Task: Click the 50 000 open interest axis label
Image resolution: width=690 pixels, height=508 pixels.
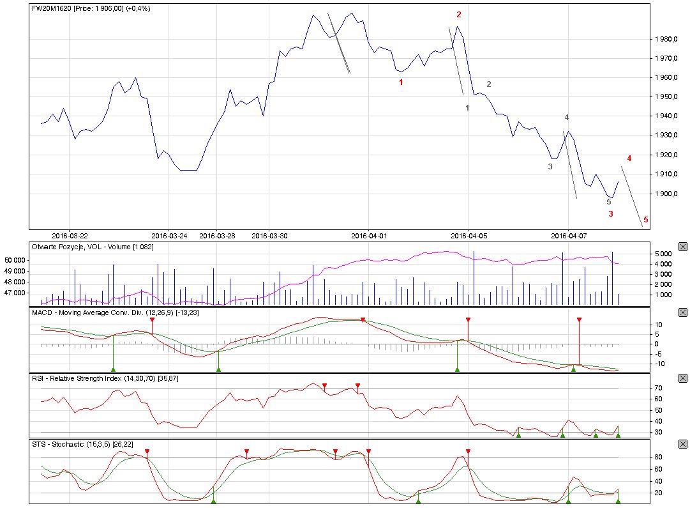Action: pos(15,260)
